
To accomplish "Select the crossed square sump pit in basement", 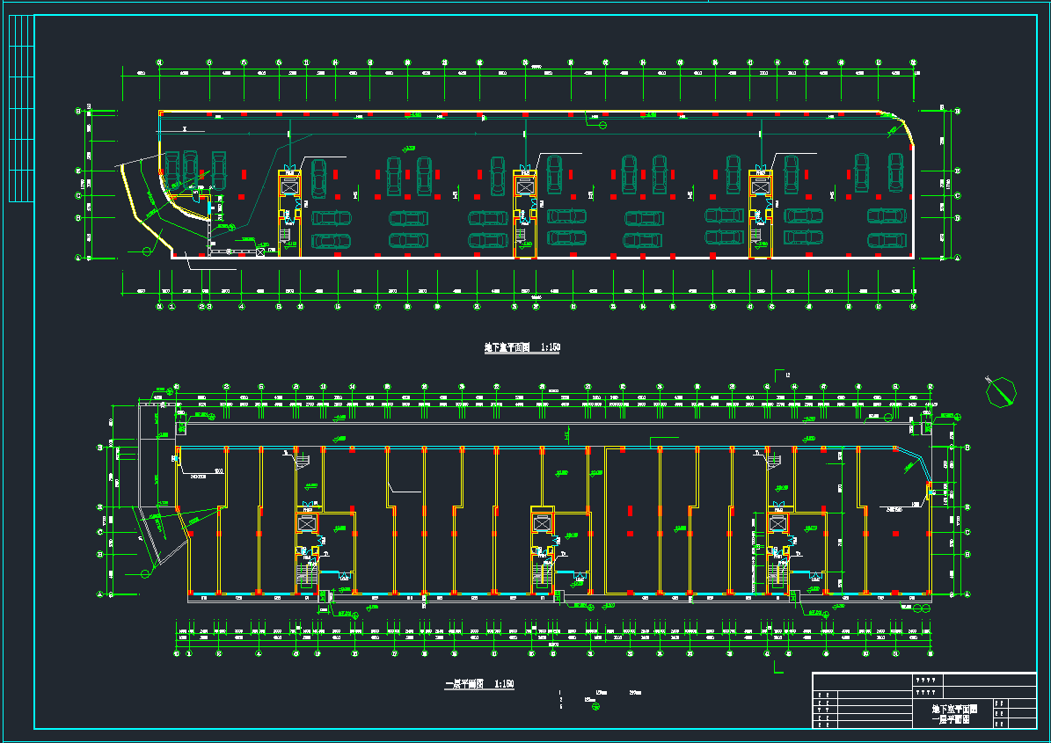I will click(x=261, y=251).
